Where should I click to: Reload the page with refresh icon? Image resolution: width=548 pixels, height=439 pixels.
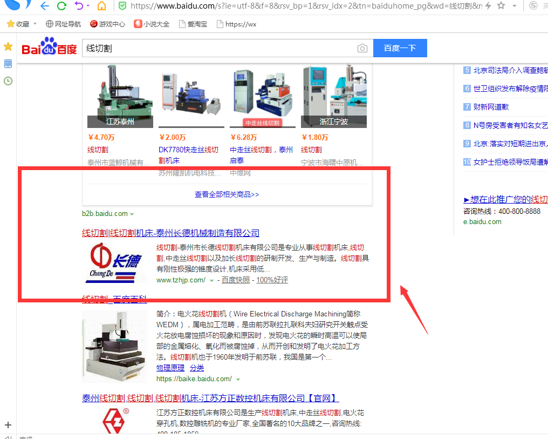(62, 5)
